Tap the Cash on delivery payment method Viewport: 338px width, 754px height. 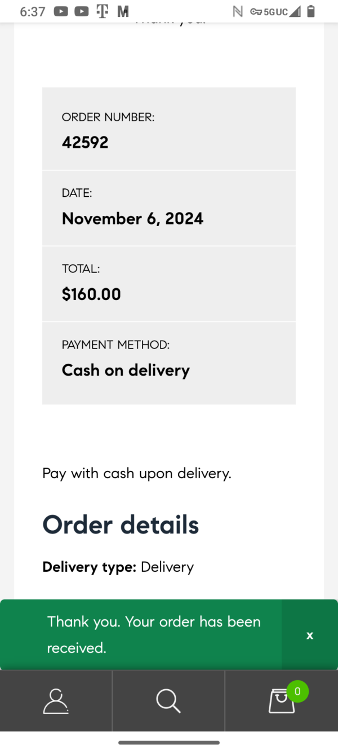tap(126, 370)
